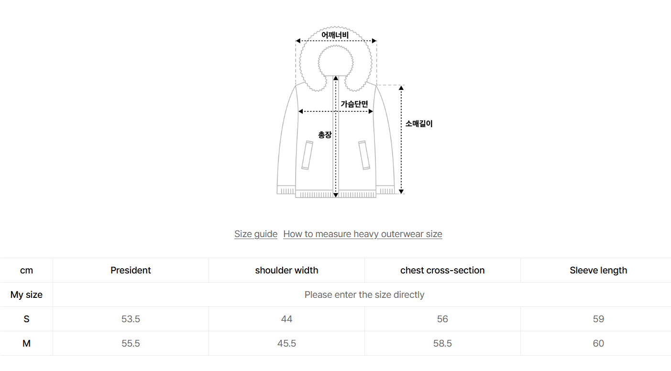
Task: Click the 소매길이 label beside the jacket
Action: pyautogui.click(x=419, y=123)
